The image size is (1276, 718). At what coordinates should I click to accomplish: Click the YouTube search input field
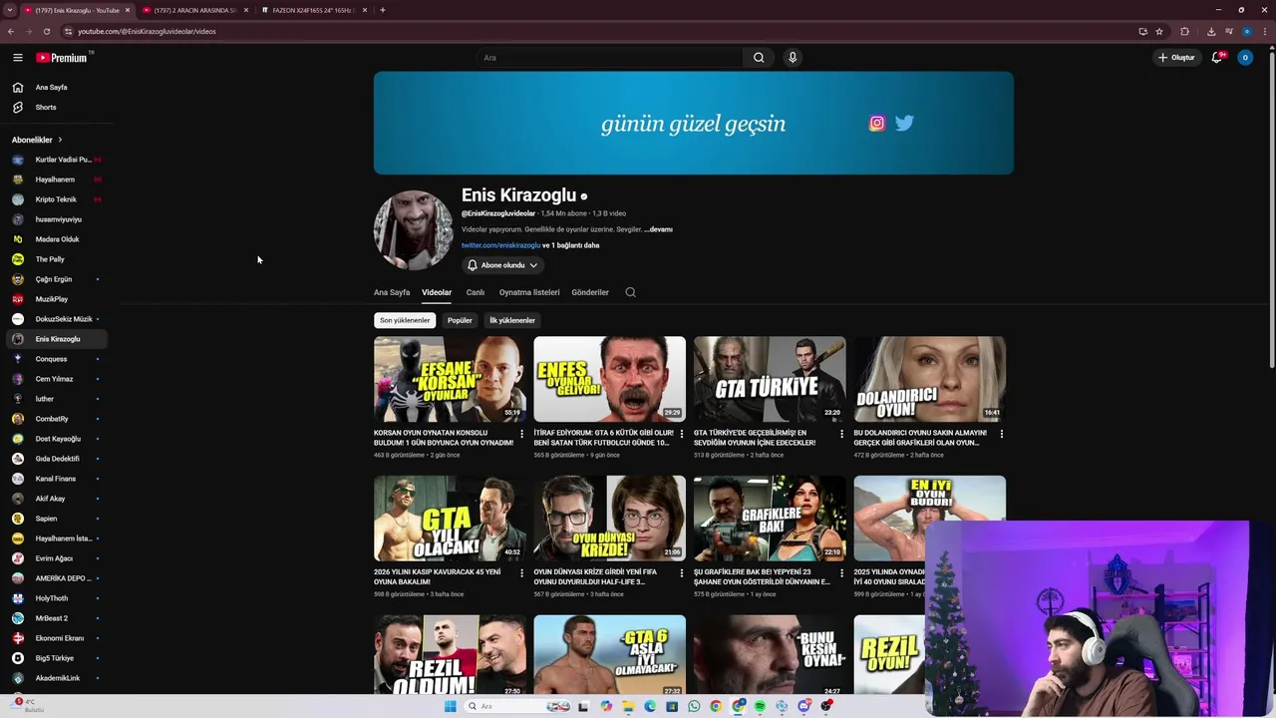pos(609,58)
